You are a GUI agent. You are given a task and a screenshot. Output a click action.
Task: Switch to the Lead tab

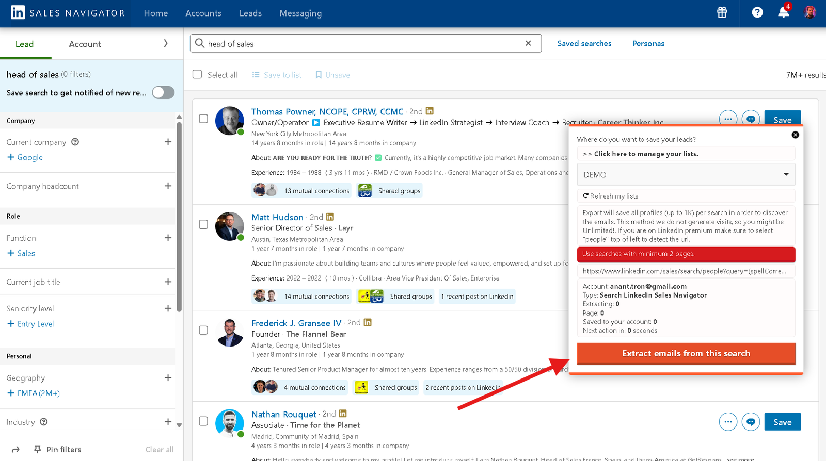[x=24, y=44]
